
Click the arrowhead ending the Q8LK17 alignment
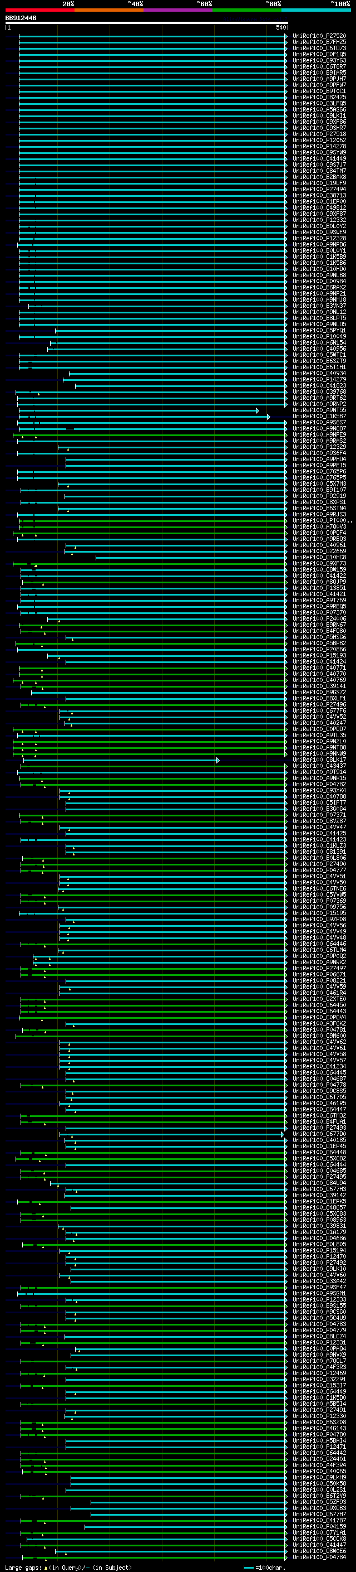coord(217,761)
